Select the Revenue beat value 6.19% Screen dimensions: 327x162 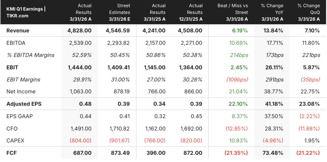240,31
